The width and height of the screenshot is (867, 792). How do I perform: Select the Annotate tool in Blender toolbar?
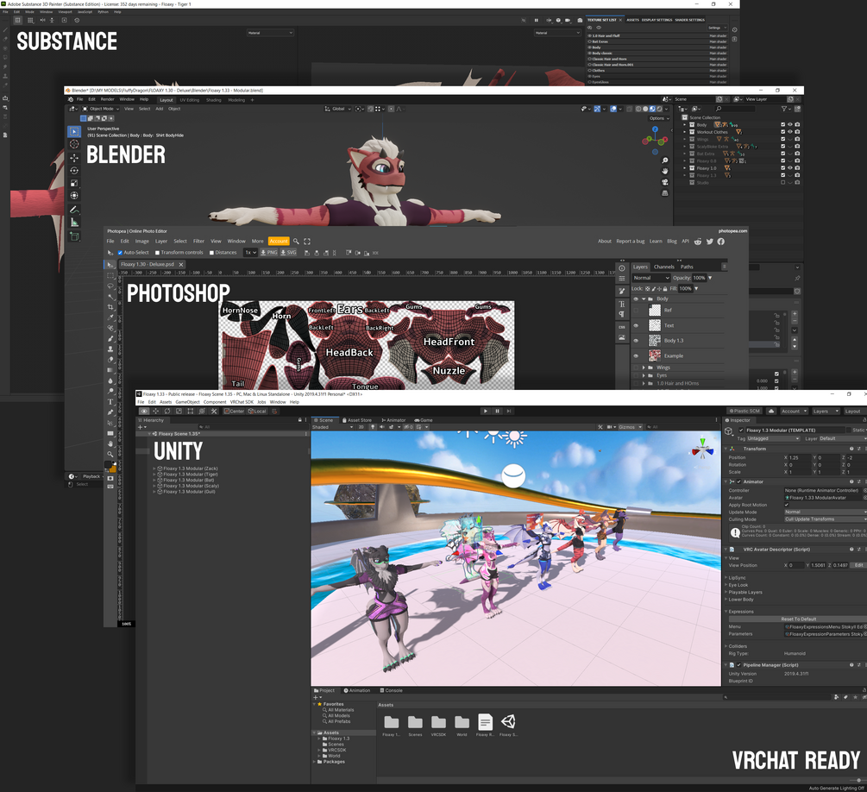click(74, 210)
